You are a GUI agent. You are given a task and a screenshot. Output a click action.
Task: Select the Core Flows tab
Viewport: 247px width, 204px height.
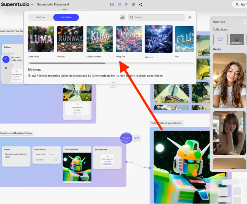click(x=66, y=17)
